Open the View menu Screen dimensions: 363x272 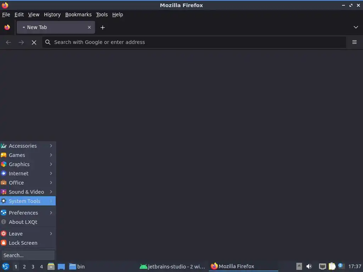coord(34,15)
